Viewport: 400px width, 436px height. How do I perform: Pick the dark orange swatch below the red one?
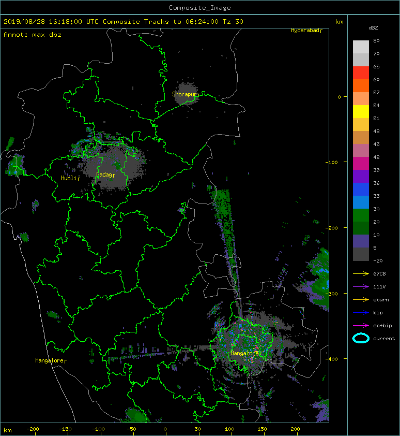[x=361, y=85]
